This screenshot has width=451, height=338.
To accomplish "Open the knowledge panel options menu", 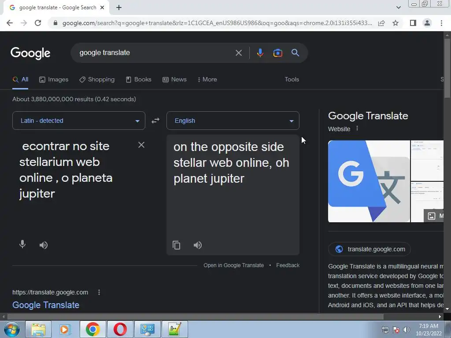I will pos(357,129).
